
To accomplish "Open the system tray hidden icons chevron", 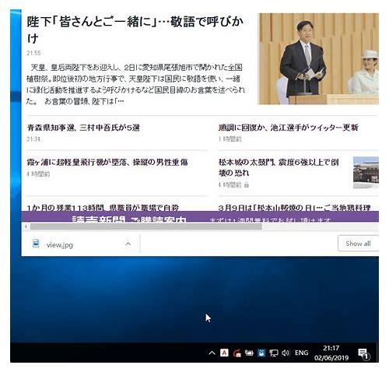I will (x=212, y=353).
